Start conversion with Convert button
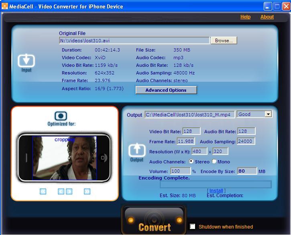The width and height of the screenshot is (291, 235). tap(154, 220)
